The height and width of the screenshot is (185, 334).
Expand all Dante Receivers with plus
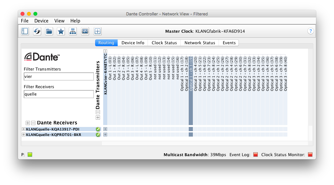pos(28,123)
